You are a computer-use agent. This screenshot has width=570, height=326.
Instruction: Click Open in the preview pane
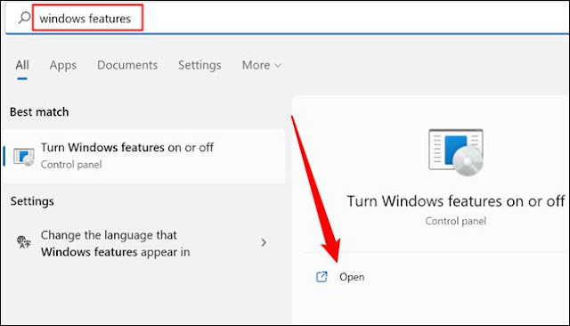coord(352,277)
